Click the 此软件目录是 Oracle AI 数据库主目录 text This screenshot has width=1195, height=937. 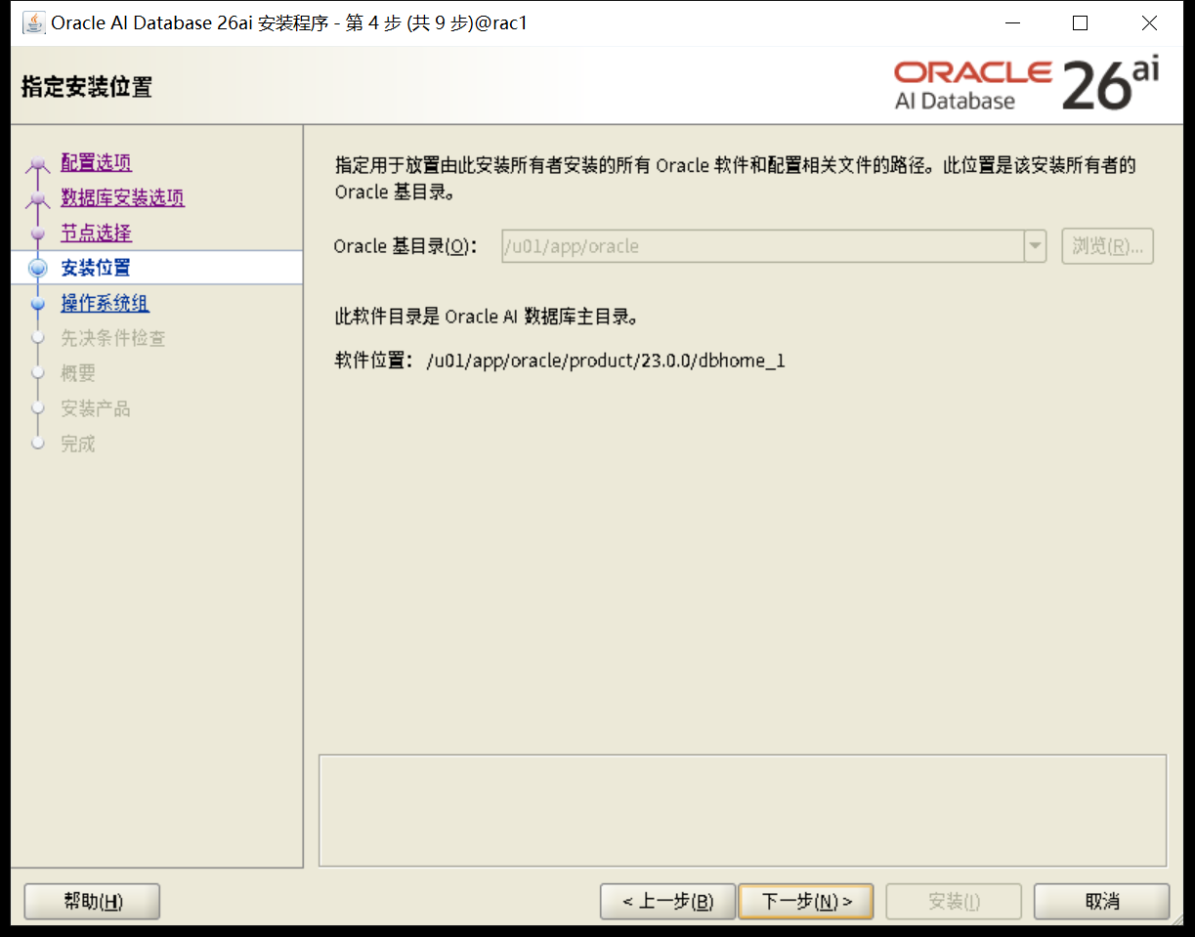pos(488,317)
